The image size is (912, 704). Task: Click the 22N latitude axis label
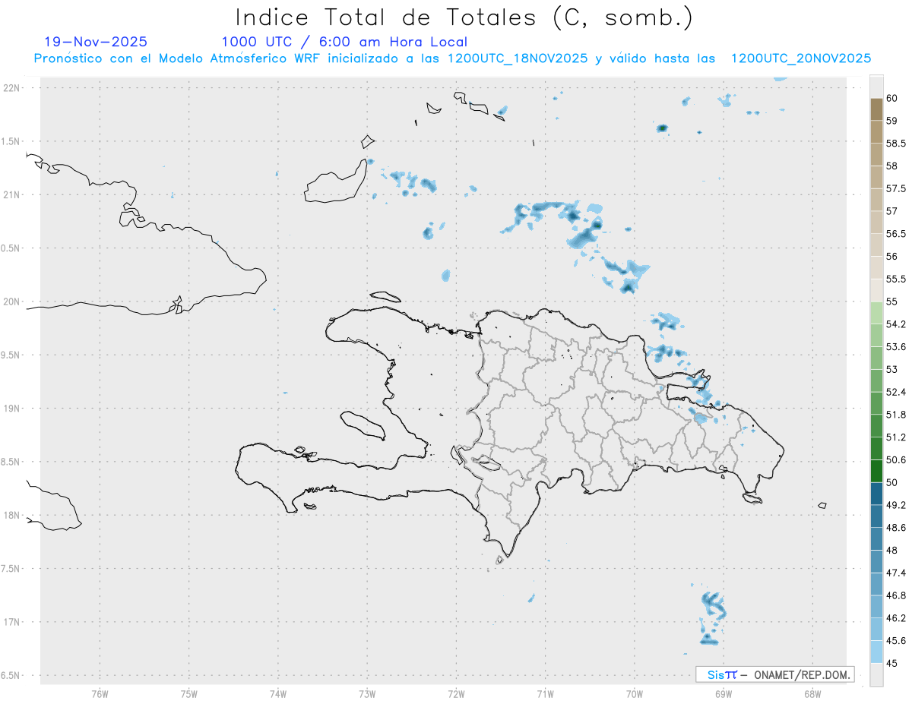pyautogui.click(x=12, y=88)
